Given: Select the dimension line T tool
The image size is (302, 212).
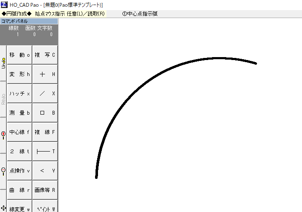Looking at the screenshot, I should click(45, 152).
